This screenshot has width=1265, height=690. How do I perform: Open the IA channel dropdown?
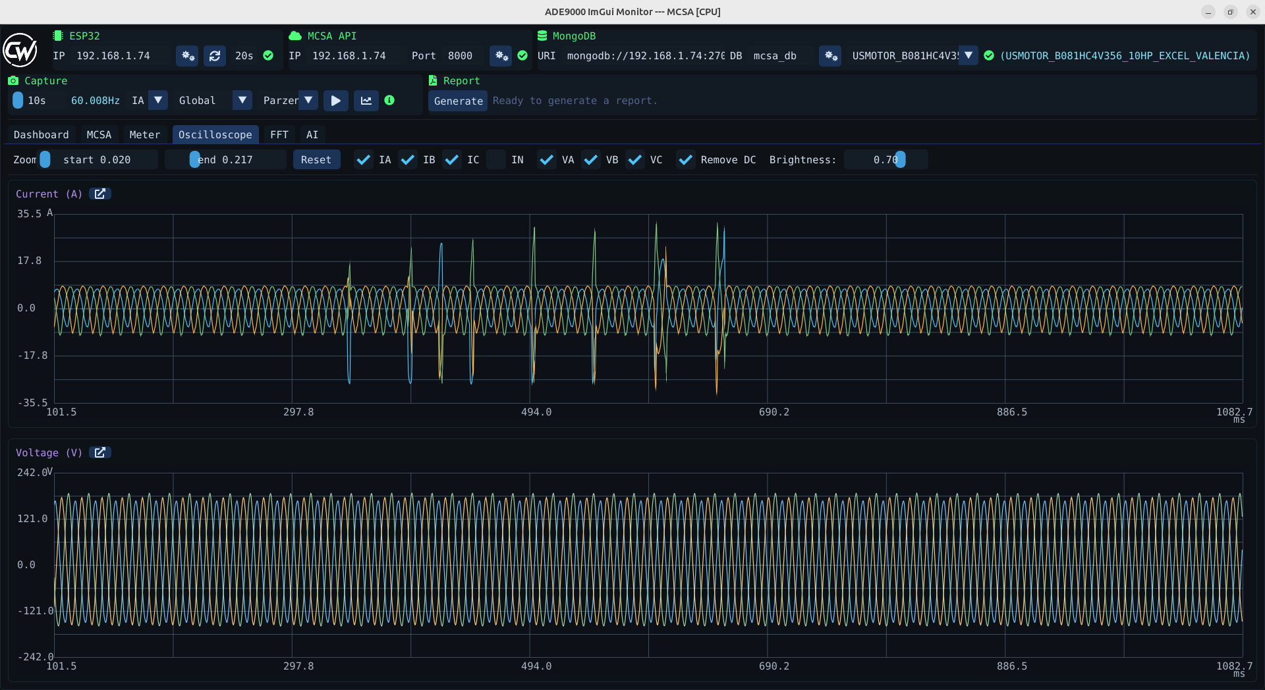(x=158, y=101)
